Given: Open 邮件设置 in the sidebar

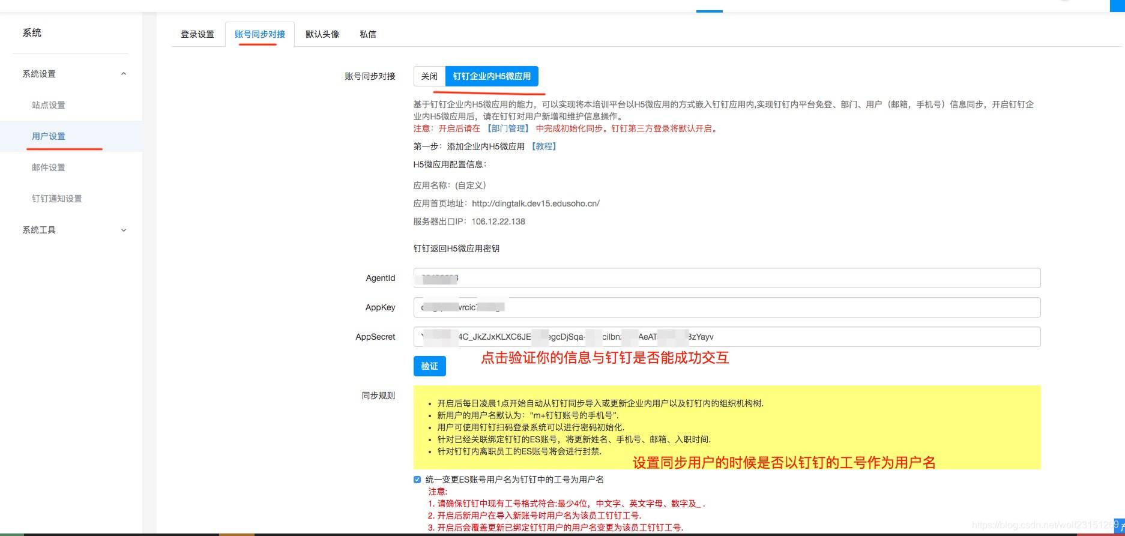Looking at the screenshot, I should pos(49,167).
